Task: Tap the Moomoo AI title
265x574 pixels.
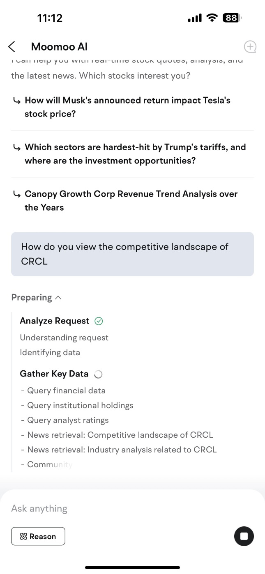Action: [59, 47]
